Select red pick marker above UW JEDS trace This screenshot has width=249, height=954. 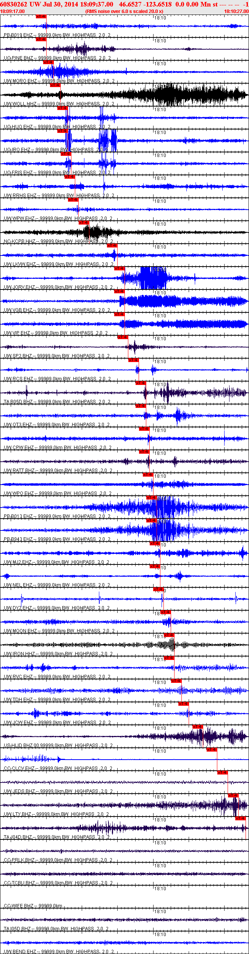coord(222,773)
